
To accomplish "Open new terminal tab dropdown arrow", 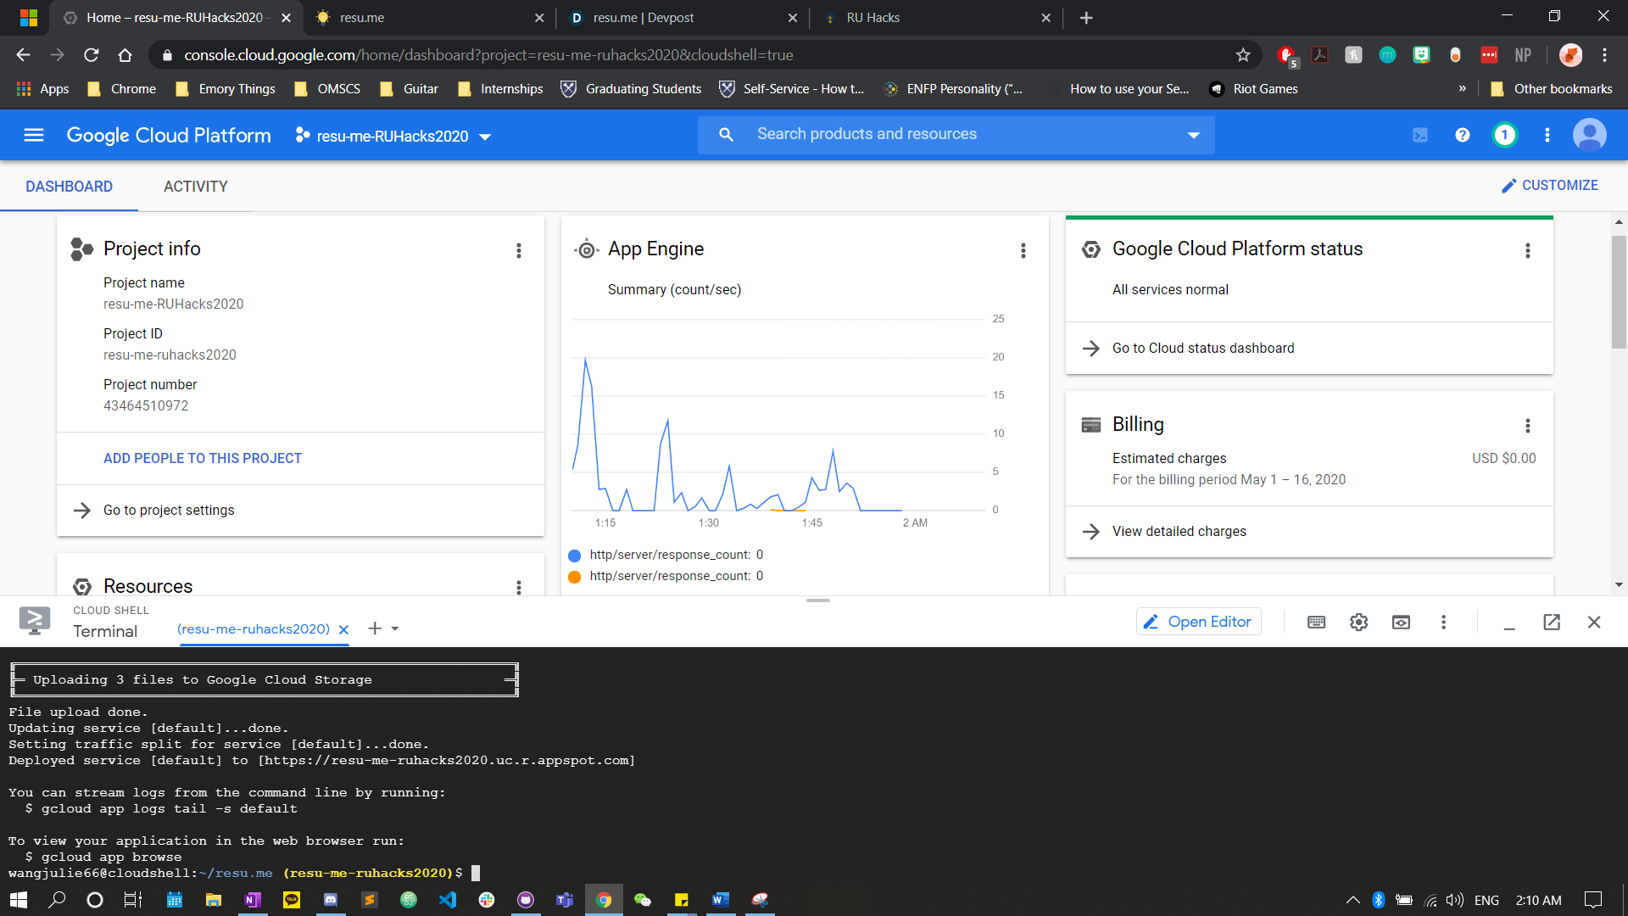I will pos(395,628).
